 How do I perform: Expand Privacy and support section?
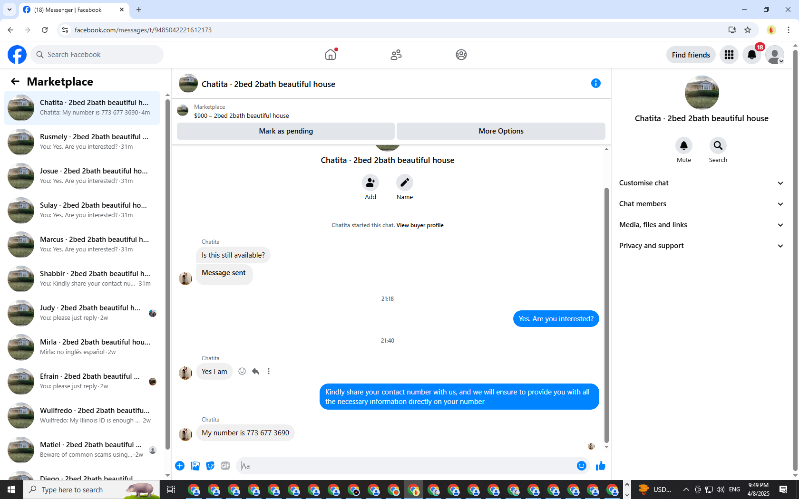point(702,246)
